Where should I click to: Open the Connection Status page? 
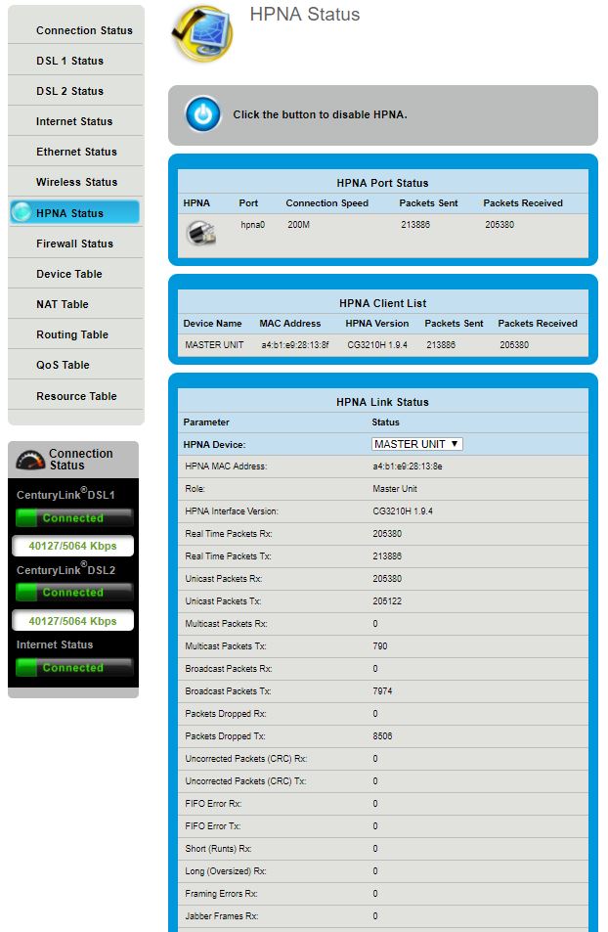[x=83, y=30]
